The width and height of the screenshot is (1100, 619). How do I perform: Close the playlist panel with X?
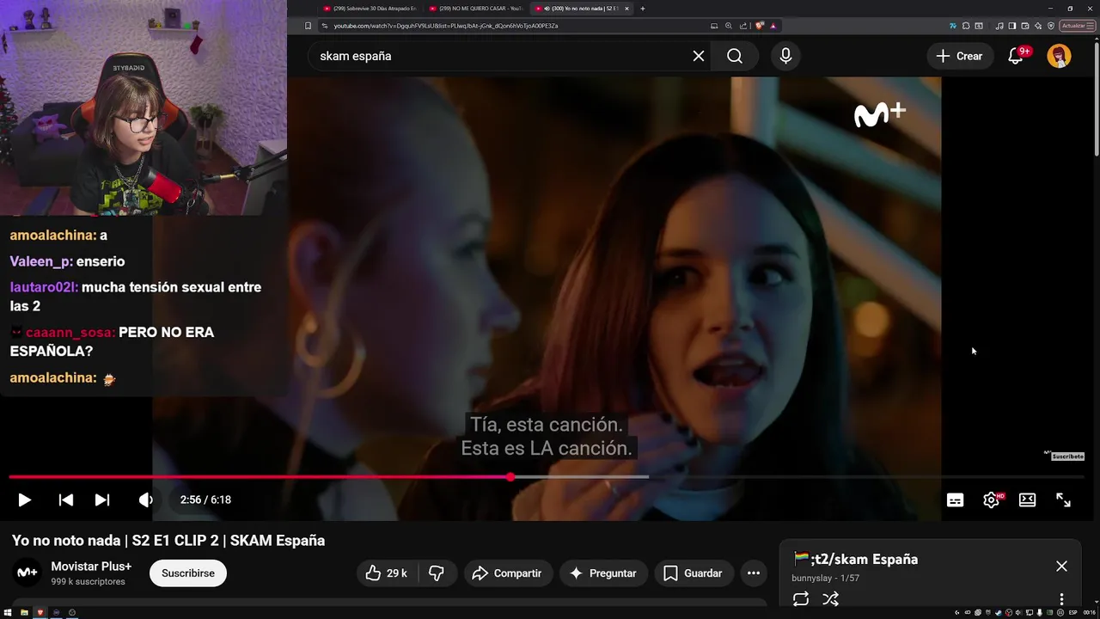pos(1061,566)
